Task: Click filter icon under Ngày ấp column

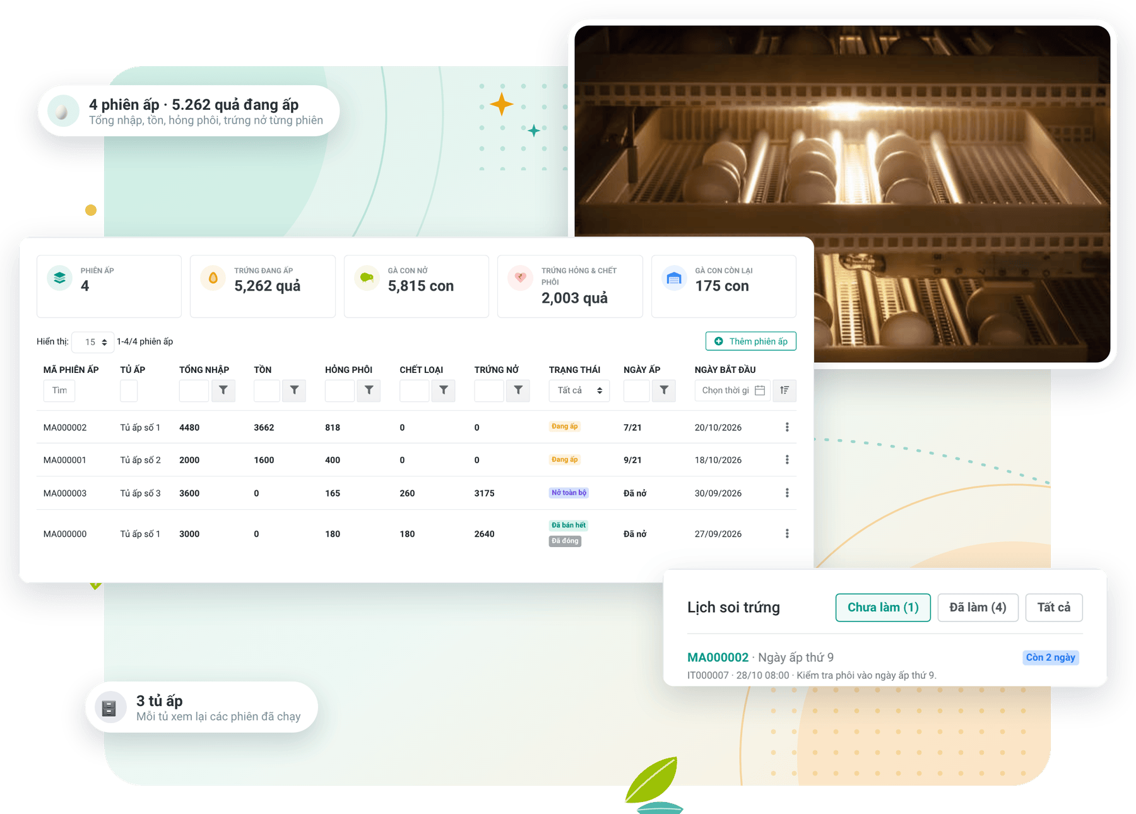Action: [664, 391]
